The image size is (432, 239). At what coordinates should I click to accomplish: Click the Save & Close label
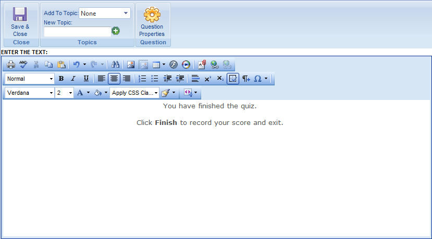[x=20, y=30]
